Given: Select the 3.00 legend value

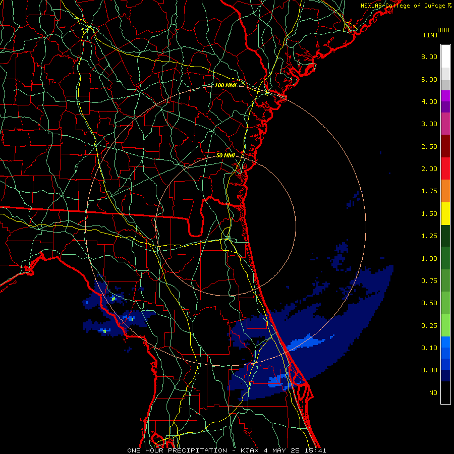Looking at the screenshot, I should [x=429, y=124].
